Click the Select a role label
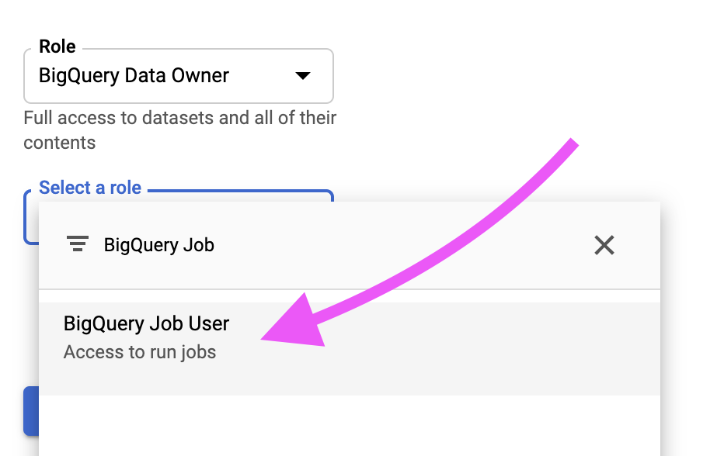Image resolution: width=724 pixels, height=456 pixels. click(90, 188)
